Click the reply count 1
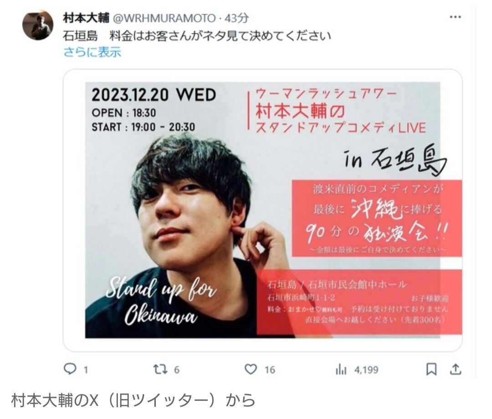The height and width of the screenshot is (419, 492). point(85,370)
